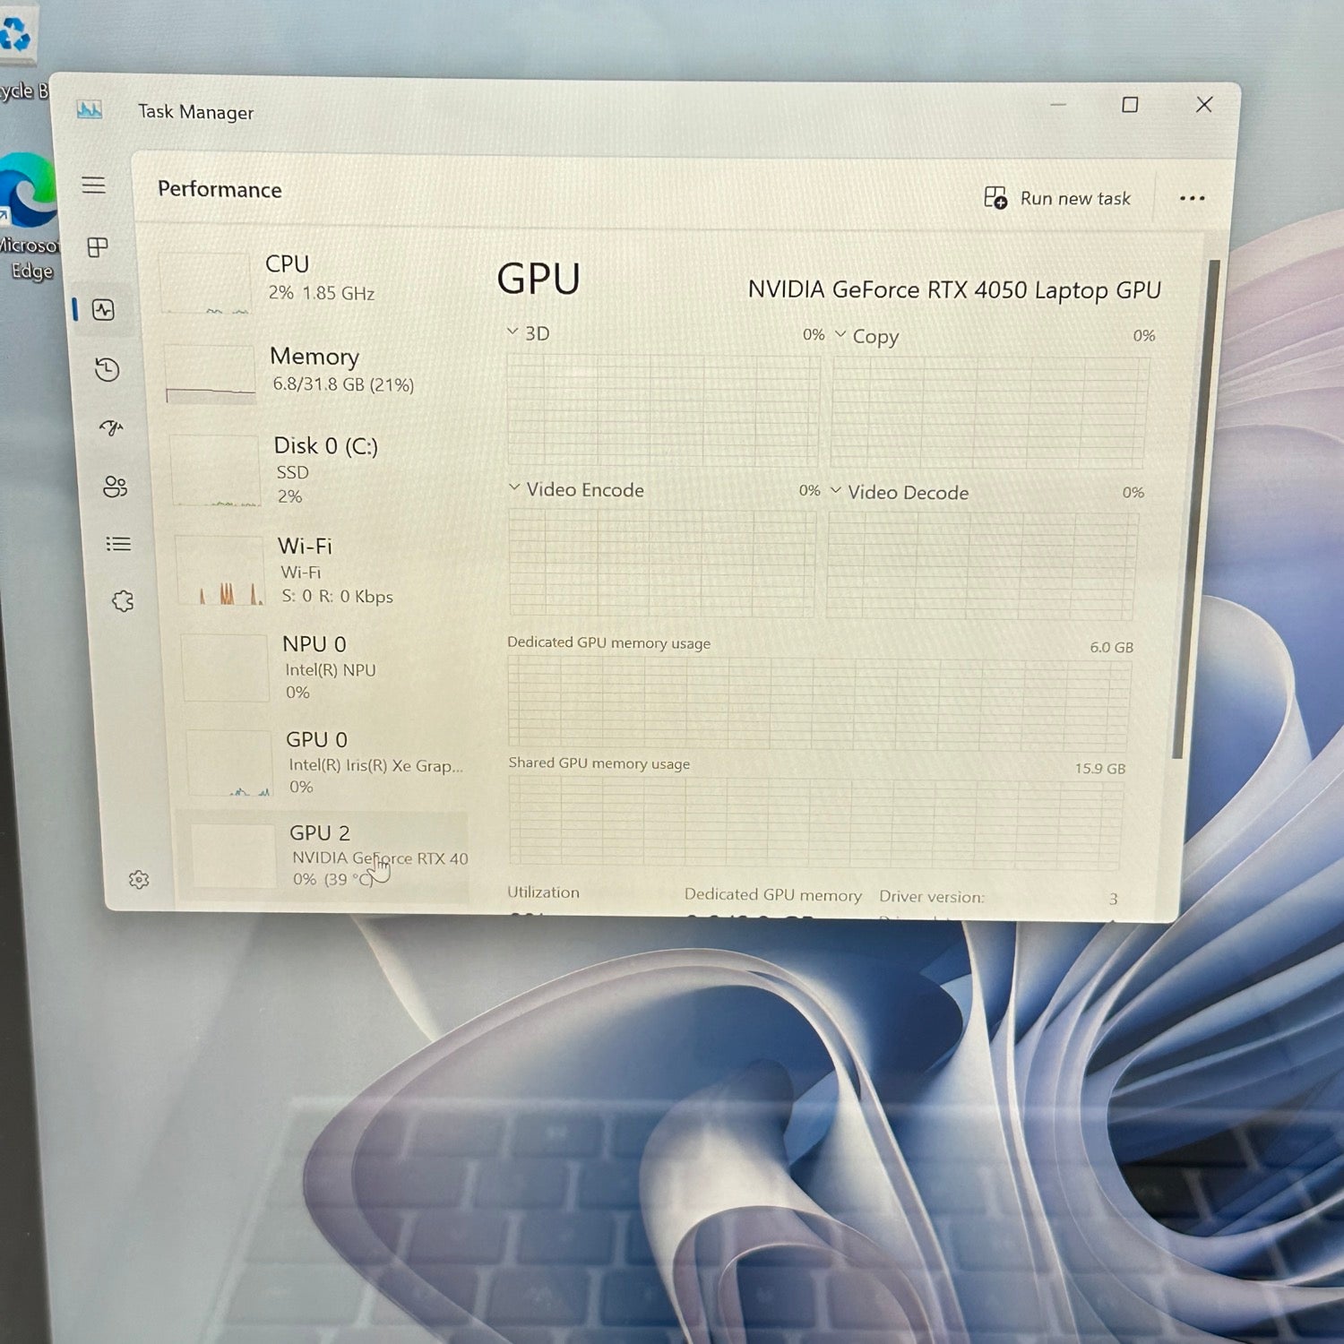The height and width of the screenshot is (1344, 1344).
Task: Expand the 3D engine graph dropdown
Action: point(513,332)
